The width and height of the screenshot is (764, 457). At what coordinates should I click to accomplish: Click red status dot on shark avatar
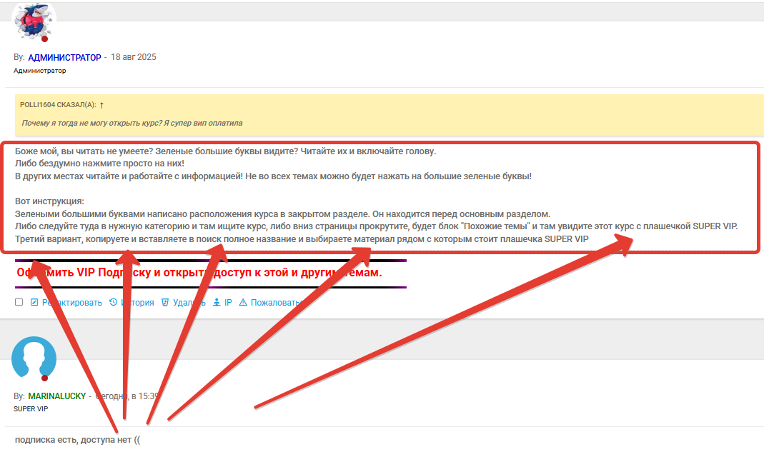click(x=44, y=39)
